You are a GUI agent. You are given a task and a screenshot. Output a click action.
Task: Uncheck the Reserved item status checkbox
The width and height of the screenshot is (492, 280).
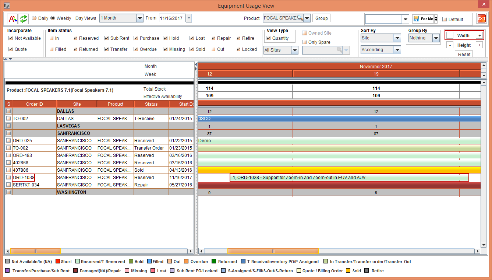[x=75, y=38]
